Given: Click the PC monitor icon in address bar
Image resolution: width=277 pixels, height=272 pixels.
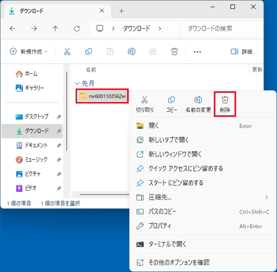Looking at the screenshot, I should [x=100, y=29].
